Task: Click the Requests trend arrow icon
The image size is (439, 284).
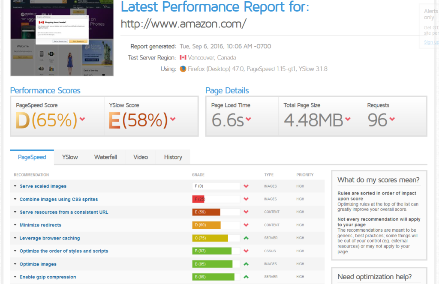Action: (x=392, y=119)
